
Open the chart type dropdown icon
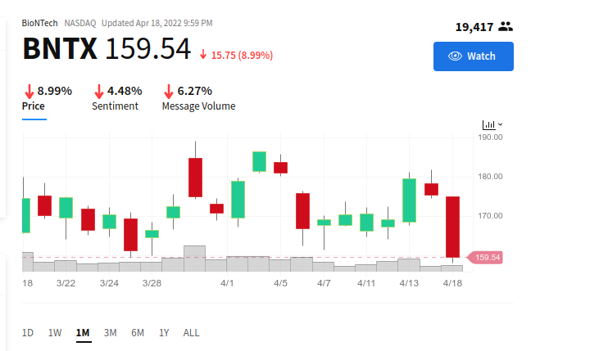coord(492,124)
